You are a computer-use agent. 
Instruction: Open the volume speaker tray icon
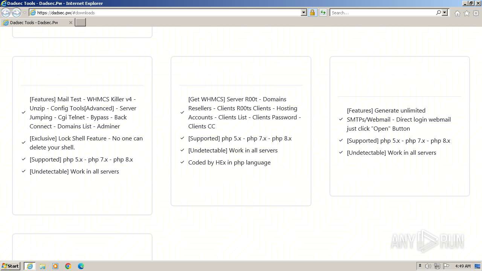[x=428, y=266]
